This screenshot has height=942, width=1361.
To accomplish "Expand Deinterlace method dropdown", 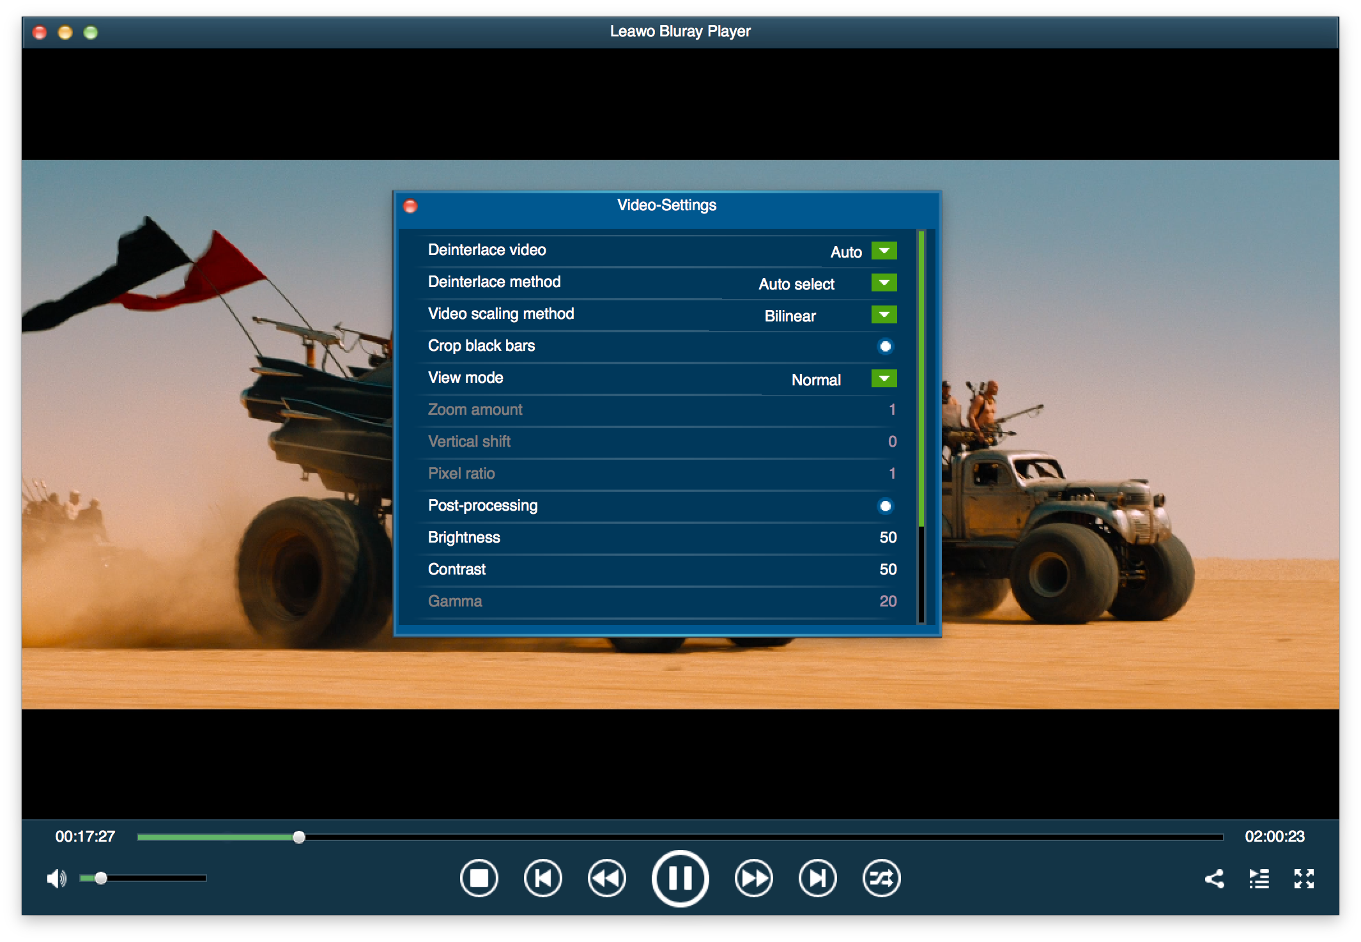I will click(884, 282).
